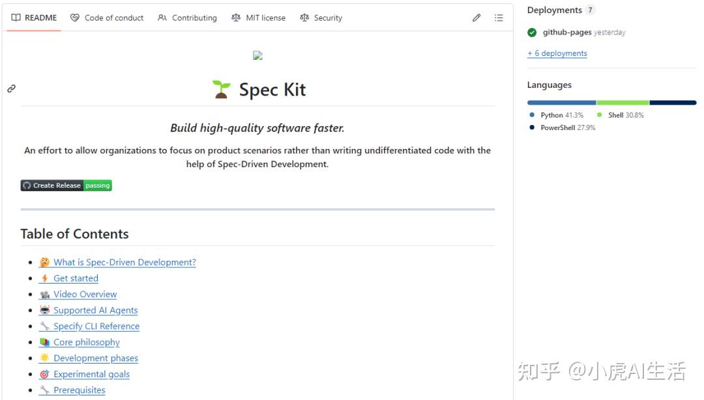Open the Security tab
This screenshot has height=400, width=704.
tap(328, 18)
